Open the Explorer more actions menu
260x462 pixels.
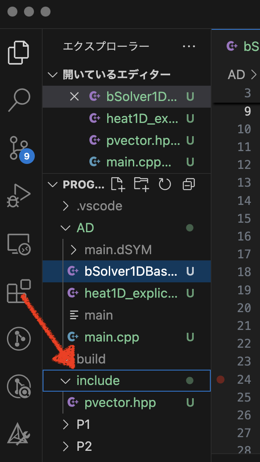pos(189,46)
